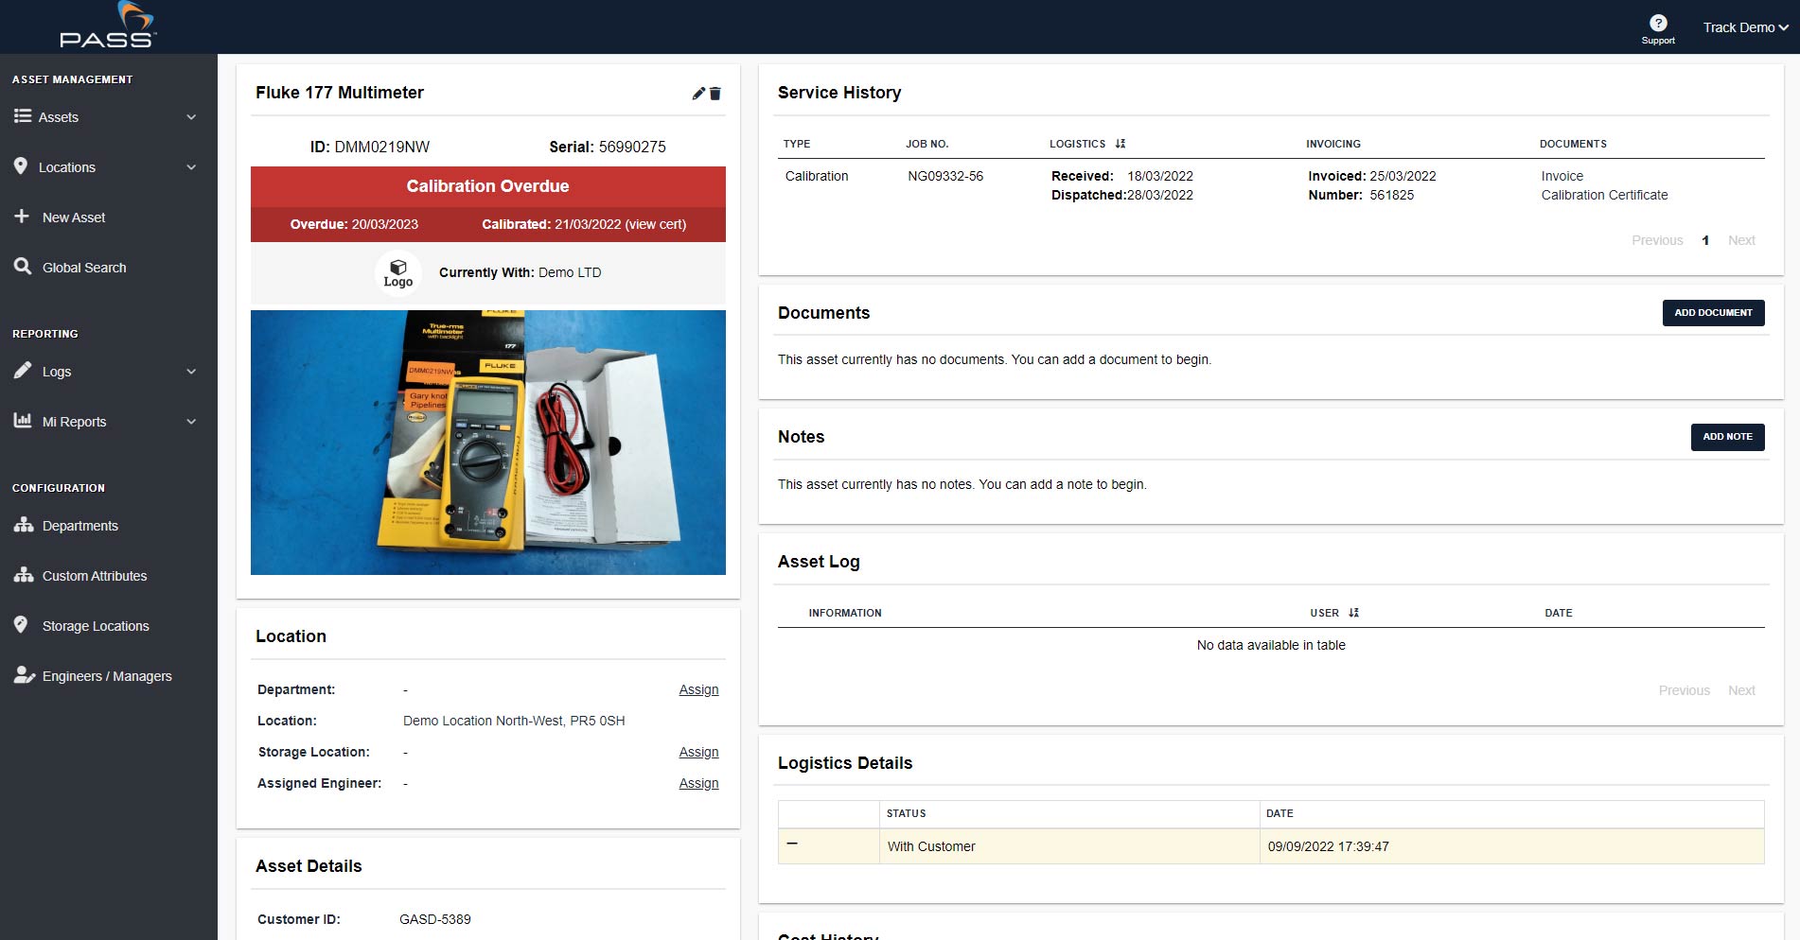Open the Track Demo account dropdown
The height and width of the screenshot is (940, 1800).
1745,27
